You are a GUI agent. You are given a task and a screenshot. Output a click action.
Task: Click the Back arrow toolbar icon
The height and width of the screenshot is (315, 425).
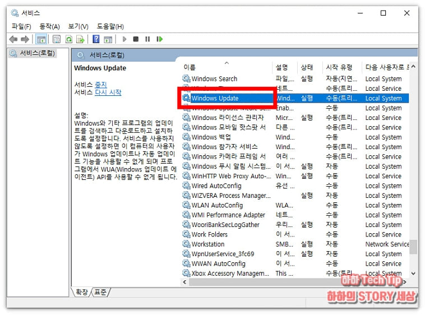click(x=13, y=40)
